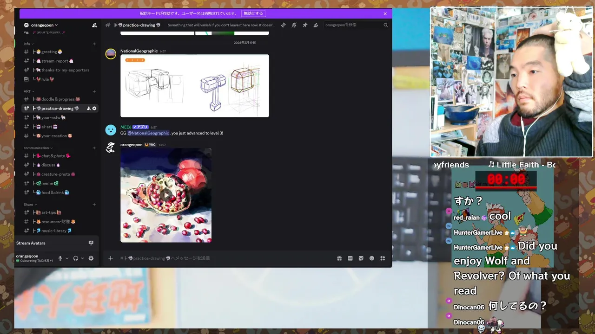Open the art-tips channel
The height and width of the screenshot is (334, 595).
(x=59, y=212)
